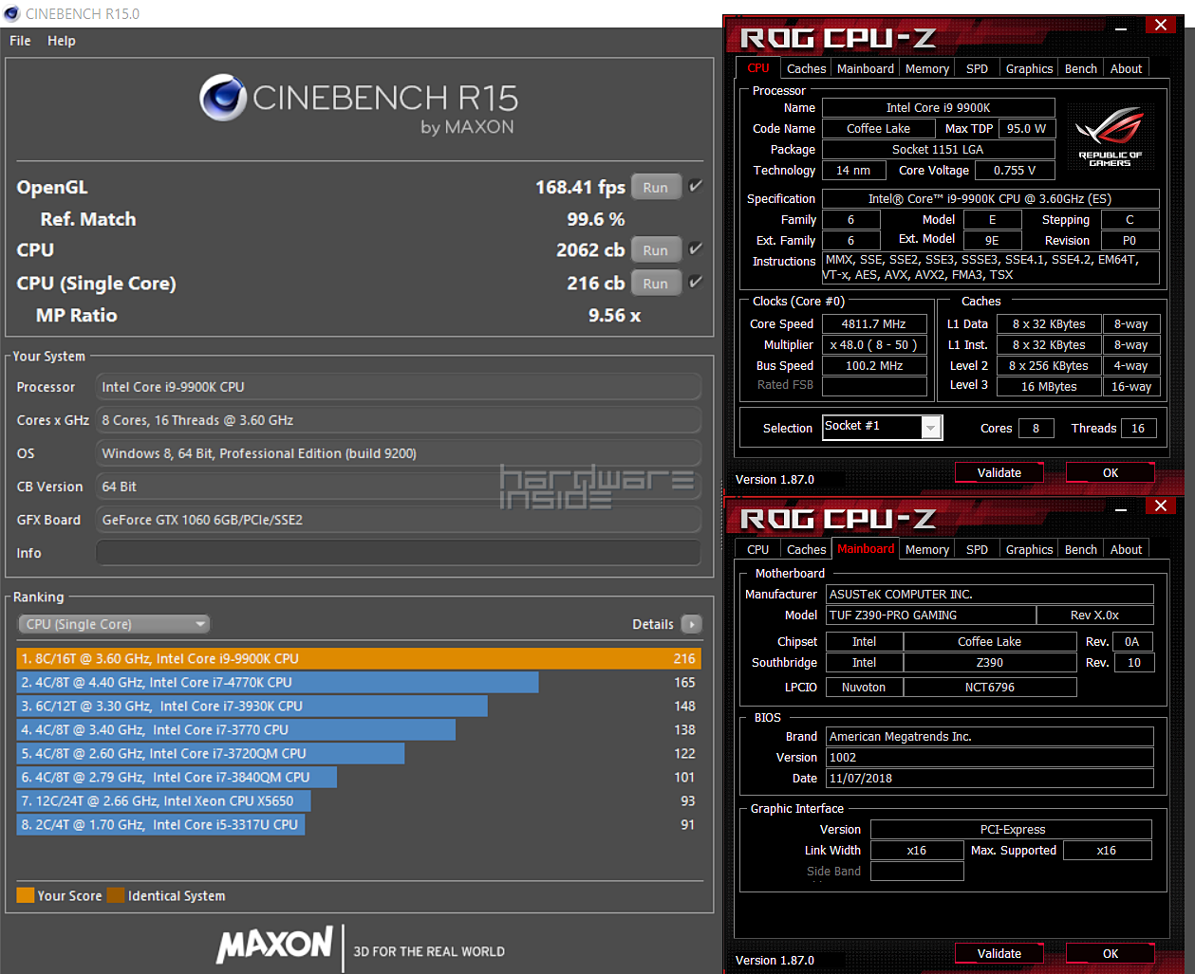Click the MAXON logo at the bottom
1195x974 pixels.
click(274, 946)
